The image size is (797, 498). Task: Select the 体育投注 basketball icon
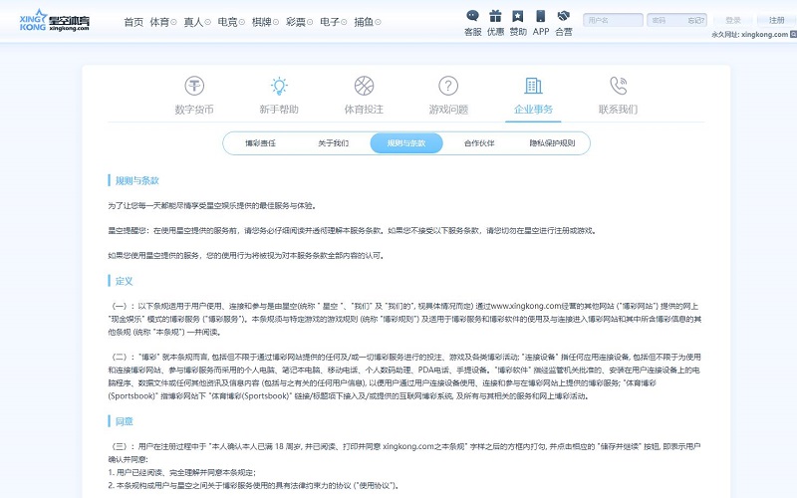click(x=364, y=87)
